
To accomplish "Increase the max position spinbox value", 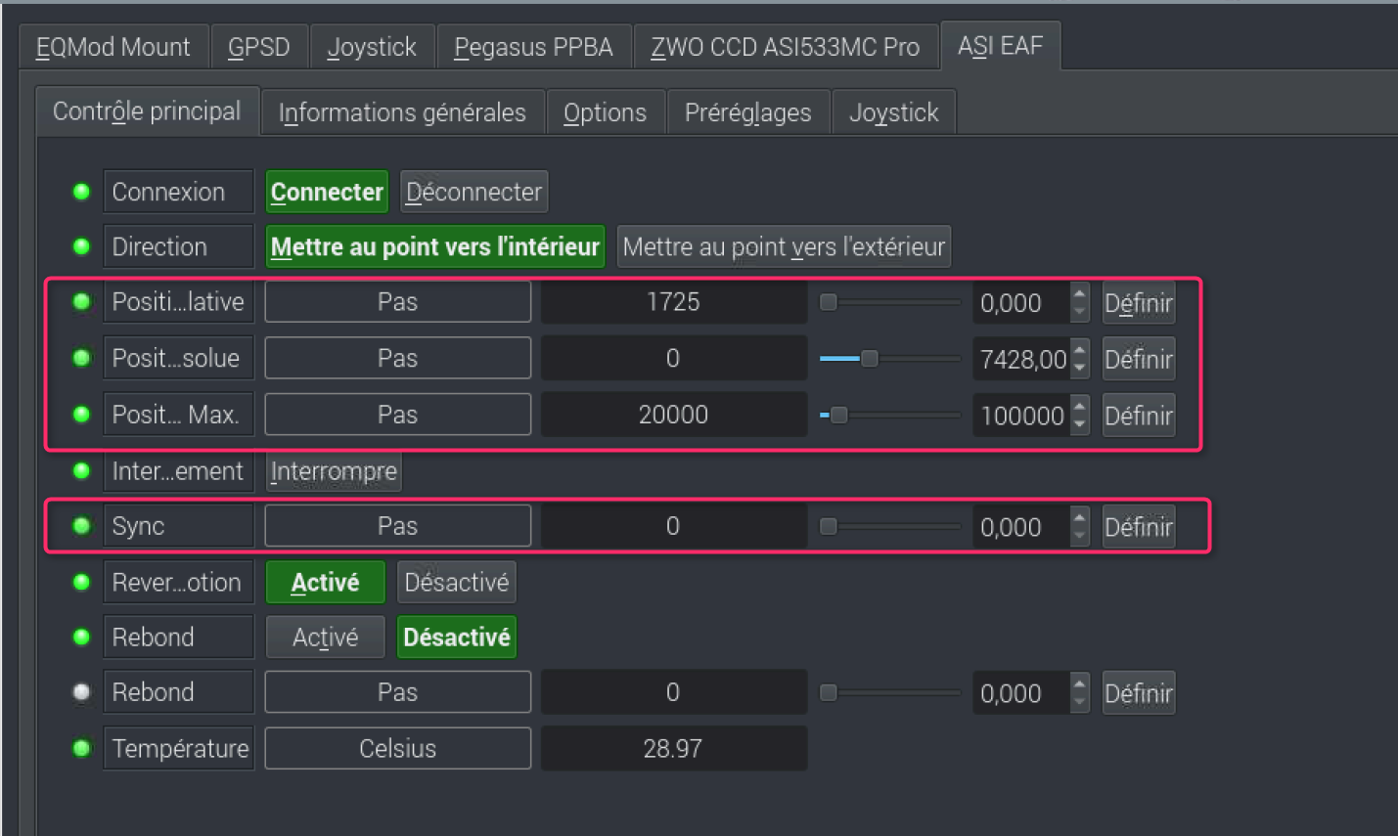I will click(x=1079, y=407).
